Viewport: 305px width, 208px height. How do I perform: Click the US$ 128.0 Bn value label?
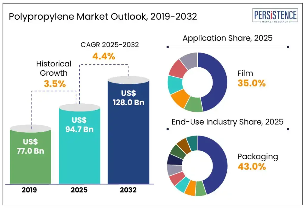click(x=129, y=98)
